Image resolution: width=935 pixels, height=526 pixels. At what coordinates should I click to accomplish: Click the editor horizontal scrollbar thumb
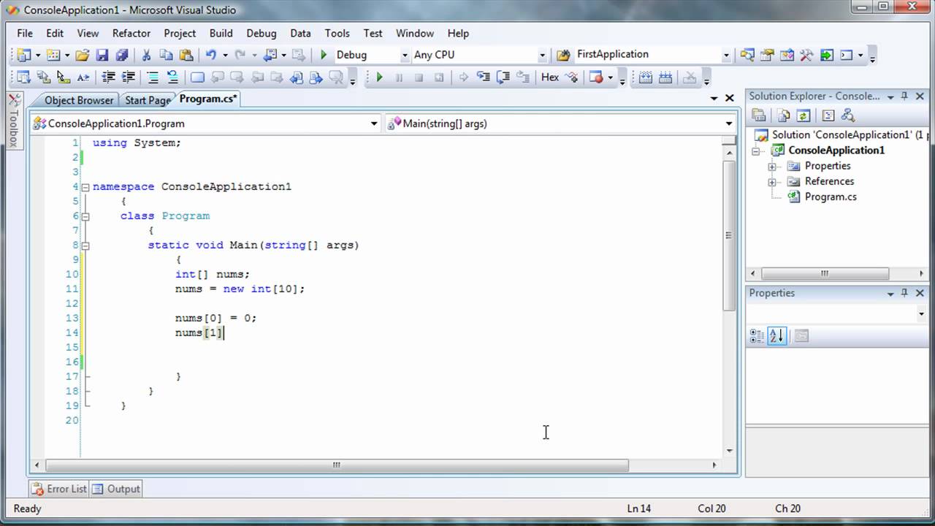click(337, 465)
